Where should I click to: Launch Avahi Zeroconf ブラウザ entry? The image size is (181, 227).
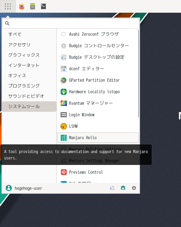point(98,34)
